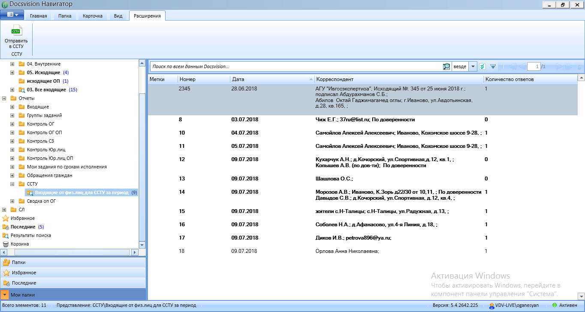Image resolution: width=585 pixels, height=312 pixels.
Task: Expand the Группы заданий folder node
Action: 12,115
